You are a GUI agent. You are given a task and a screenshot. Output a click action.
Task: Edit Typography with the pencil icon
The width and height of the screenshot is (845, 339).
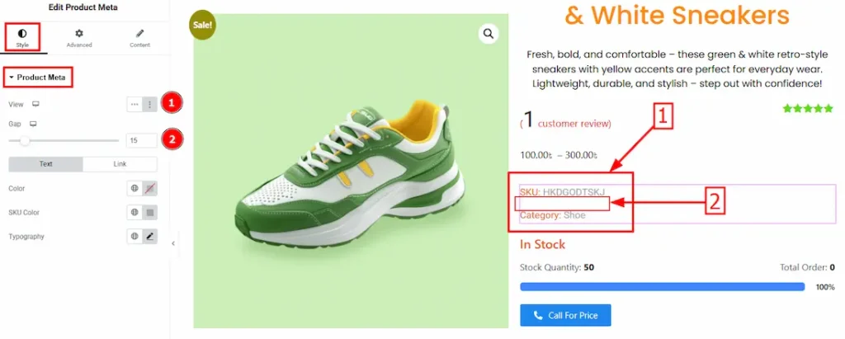tap(149, 237)
